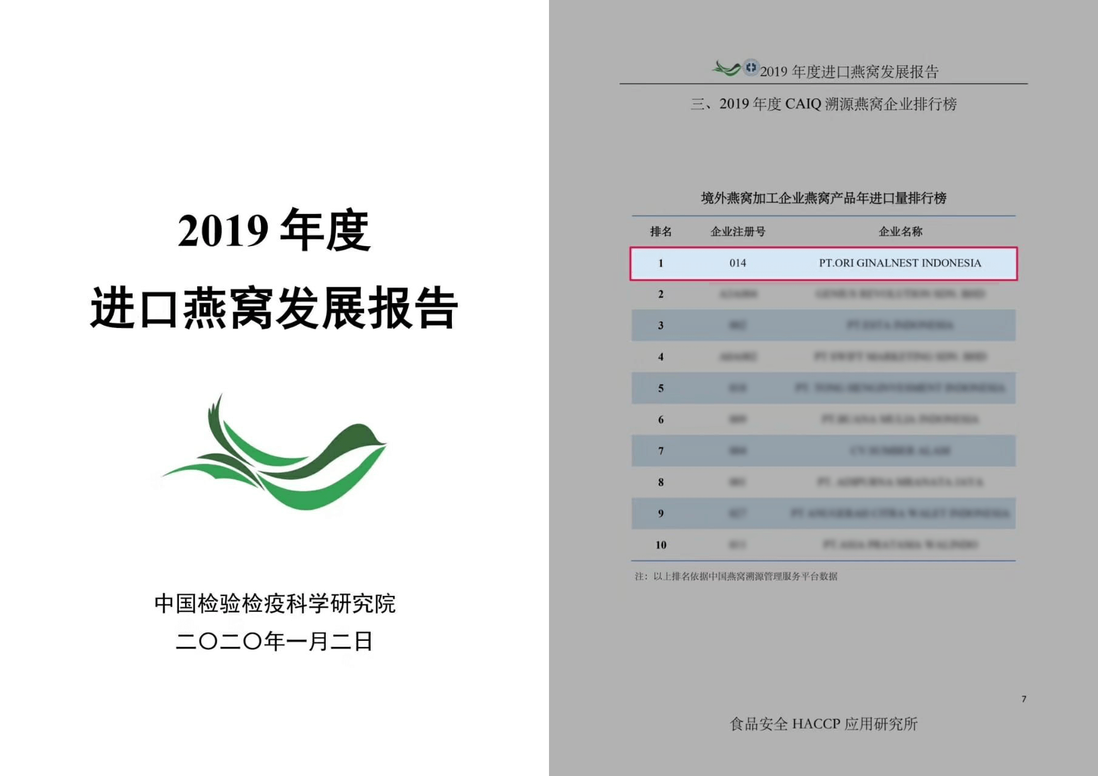
Task: Click rank "1" in the highlighted row
Action: [661, 263]
